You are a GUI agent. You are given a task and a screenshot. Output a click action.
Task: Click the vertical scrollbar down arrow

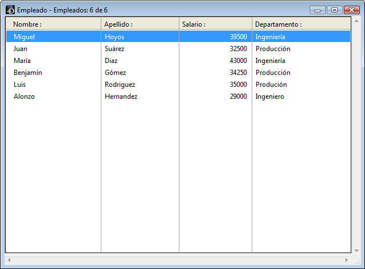tap(356, 250)
